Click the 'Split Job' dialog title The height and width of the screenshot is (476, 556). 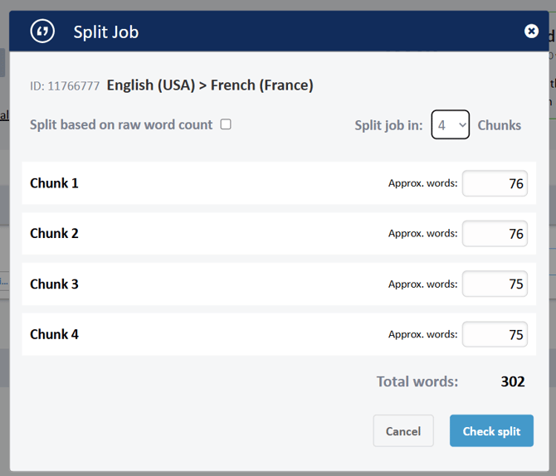105,32
